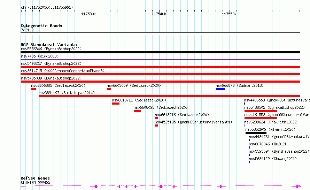Open nsv4161553 gnomAD variant label

pyautogui.click(x=277, y=115)
